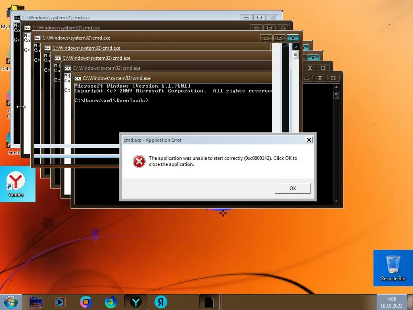Click the third-from-back cmd window's system icon
413x310 pixels.
(x=38, y=38)
